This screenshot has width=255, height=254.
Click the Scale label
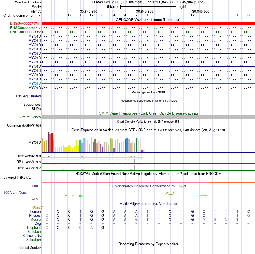click(36, 7)
